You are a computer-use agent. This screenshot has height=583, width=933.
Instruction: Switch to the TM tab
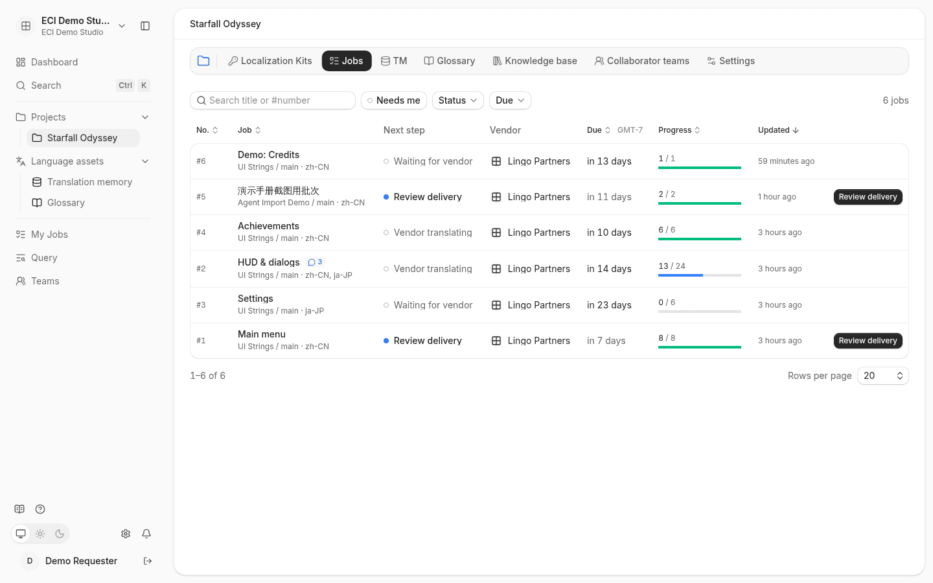tap(394, 61)
